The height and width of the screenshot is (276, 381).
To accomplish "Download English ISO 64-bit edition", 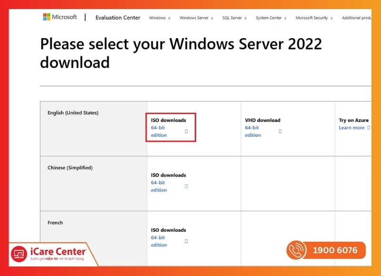I will [x=159, y=131].
